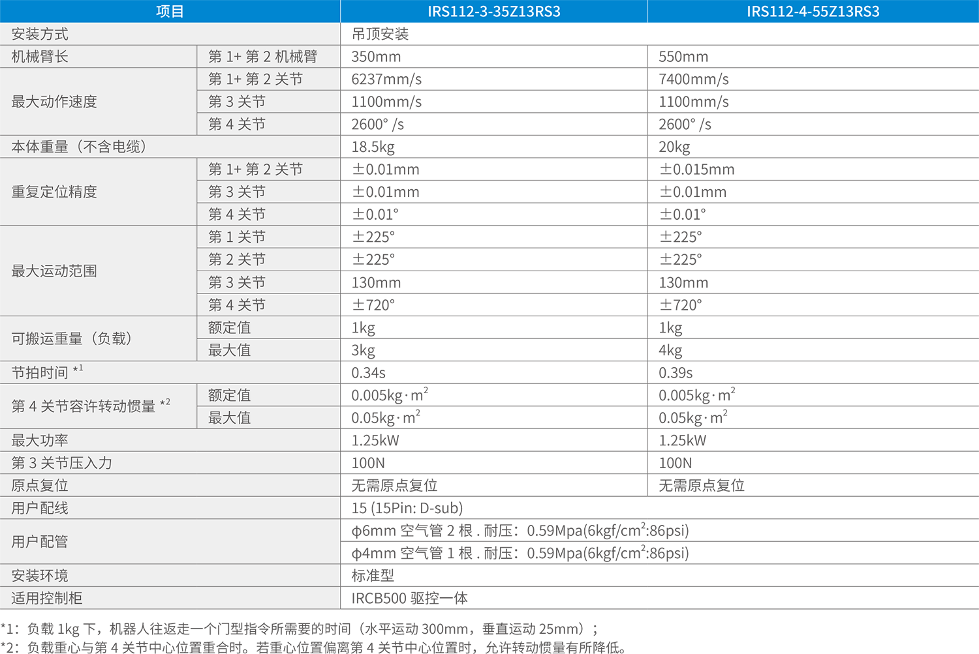Select the 适用控制柜 row label
The image size is (979, 654).
coord(47,598)
